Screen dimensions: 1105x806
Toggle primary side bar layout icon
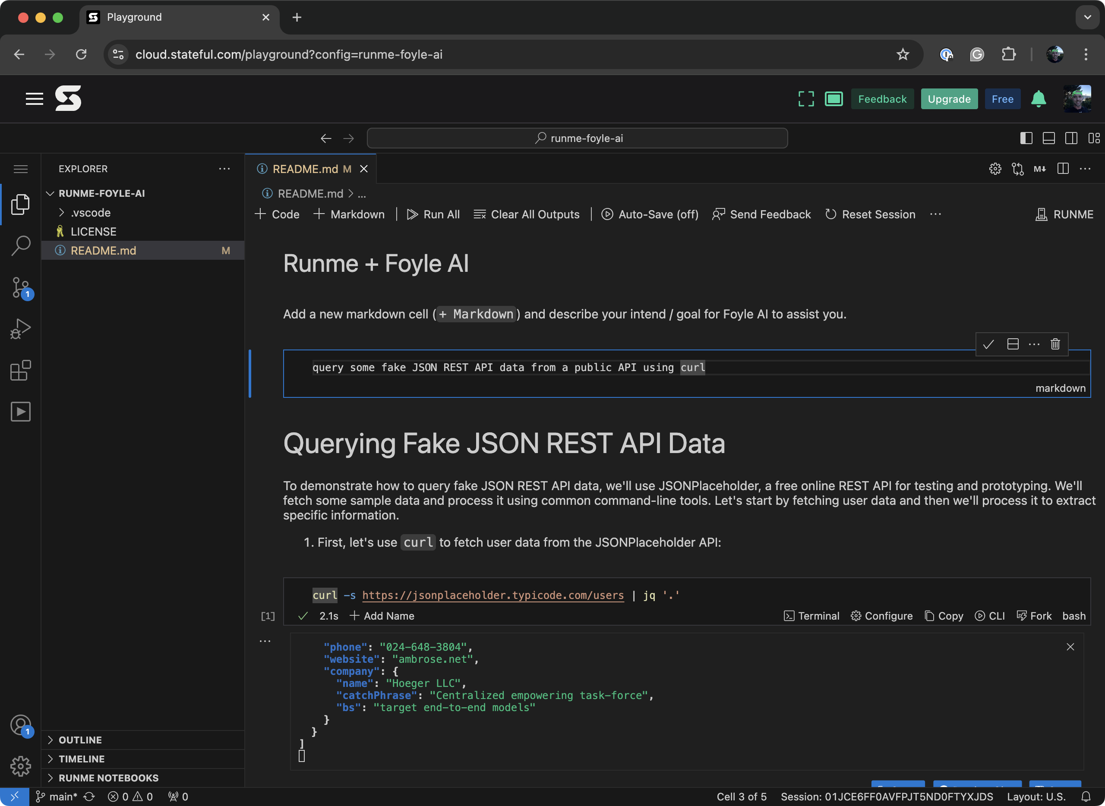[1026, 139]
